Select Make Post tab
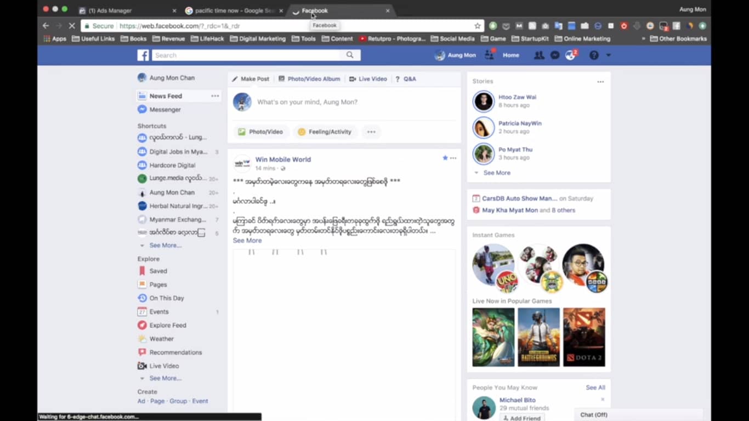The width and height of the screenshot is (749, 421). point(251,79)
